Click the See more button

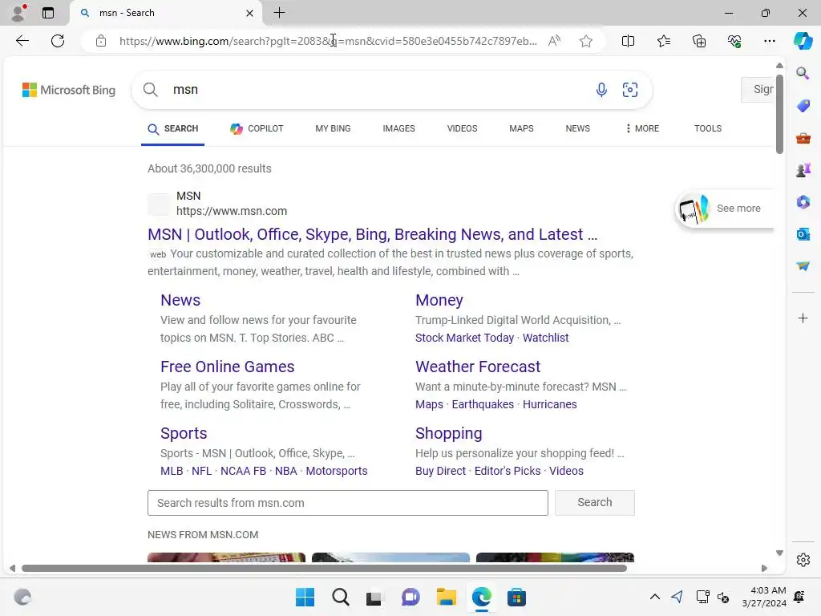click(724, 209)
